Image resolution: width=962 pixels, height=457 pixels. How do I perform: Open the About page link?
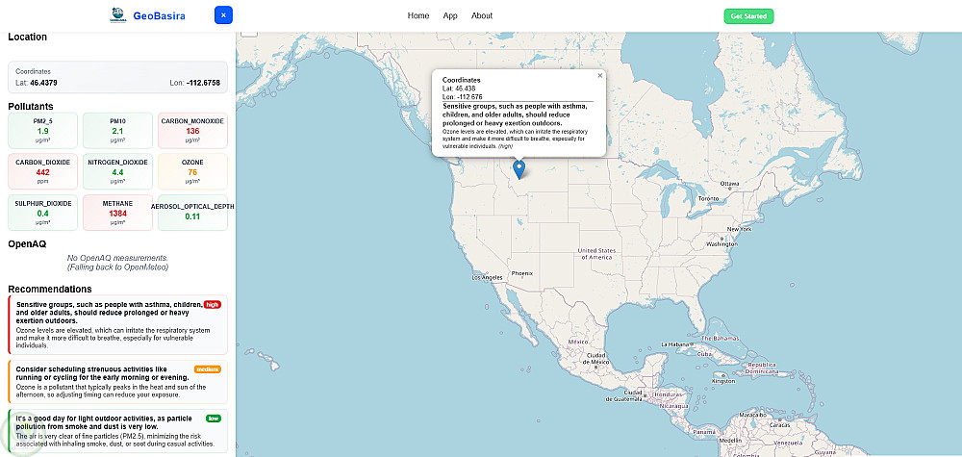482,15
